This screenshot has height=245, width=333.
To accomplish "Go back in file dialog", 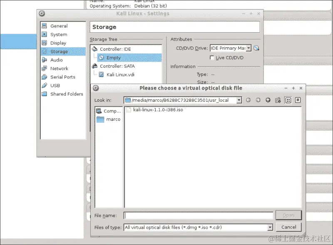I will coord(248,100).
